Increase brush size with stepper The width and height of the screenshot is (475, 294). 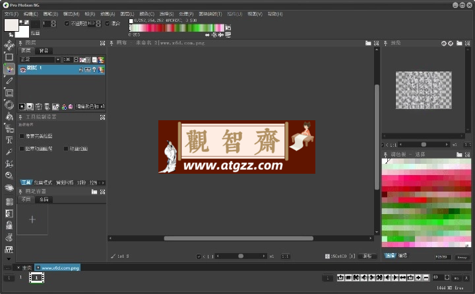53,22
